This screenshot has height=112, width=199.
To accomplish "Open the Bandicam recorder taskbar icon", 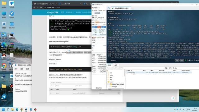I will pos(35,110).
